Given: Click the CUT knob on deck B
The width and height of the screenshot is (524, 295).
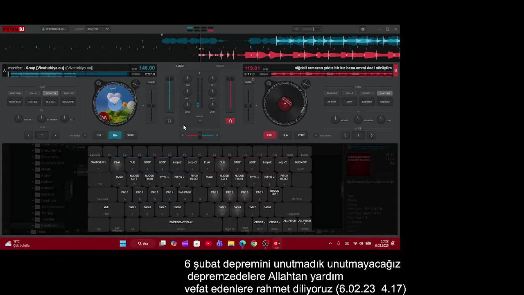Looking at the screenshot, I should [x=381, y=119].
